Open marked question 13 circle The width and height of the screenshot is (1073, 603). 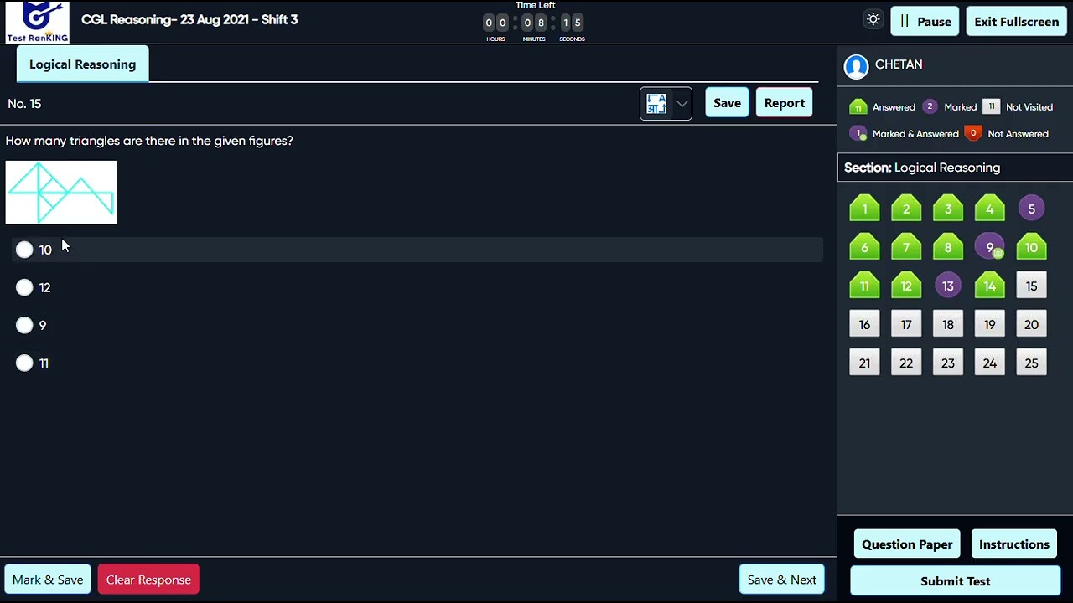point(948,286)
